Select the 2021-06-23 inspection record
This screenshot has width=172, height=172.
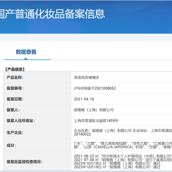click(123, 156)
